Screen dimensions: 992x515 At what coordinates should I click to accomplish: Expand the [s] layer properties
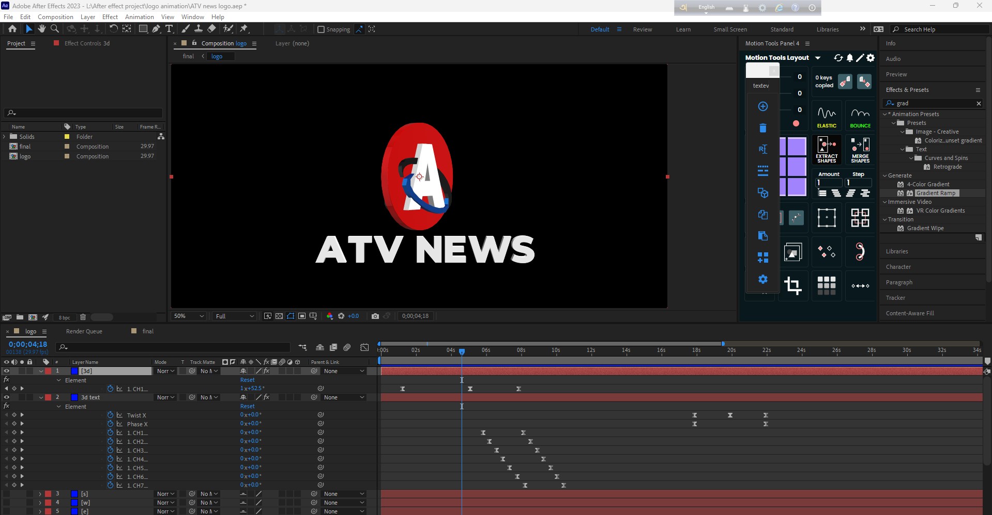click(40, 494)
